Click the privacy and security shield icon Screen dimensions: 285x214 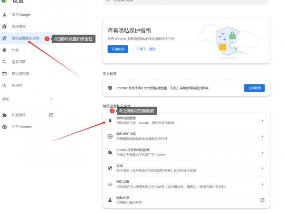[x=5, y=38]
